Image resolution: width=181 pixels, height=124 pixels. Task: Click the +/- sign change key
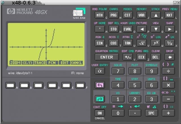tap(128, 57)
